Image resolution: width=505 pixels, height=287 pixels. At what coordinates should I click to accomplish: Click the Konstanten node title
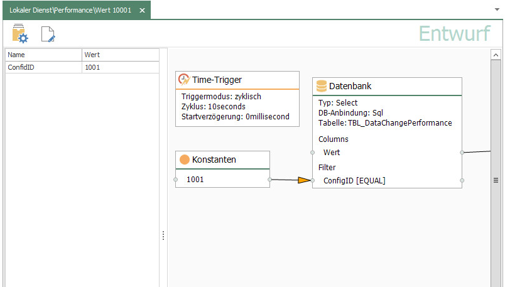pyautogui.click(x=214, y=160)
